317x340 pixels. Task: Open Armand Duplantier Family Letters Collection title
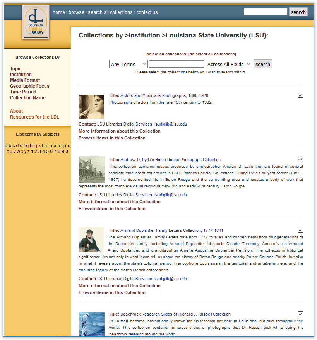(x=171, y=231)
